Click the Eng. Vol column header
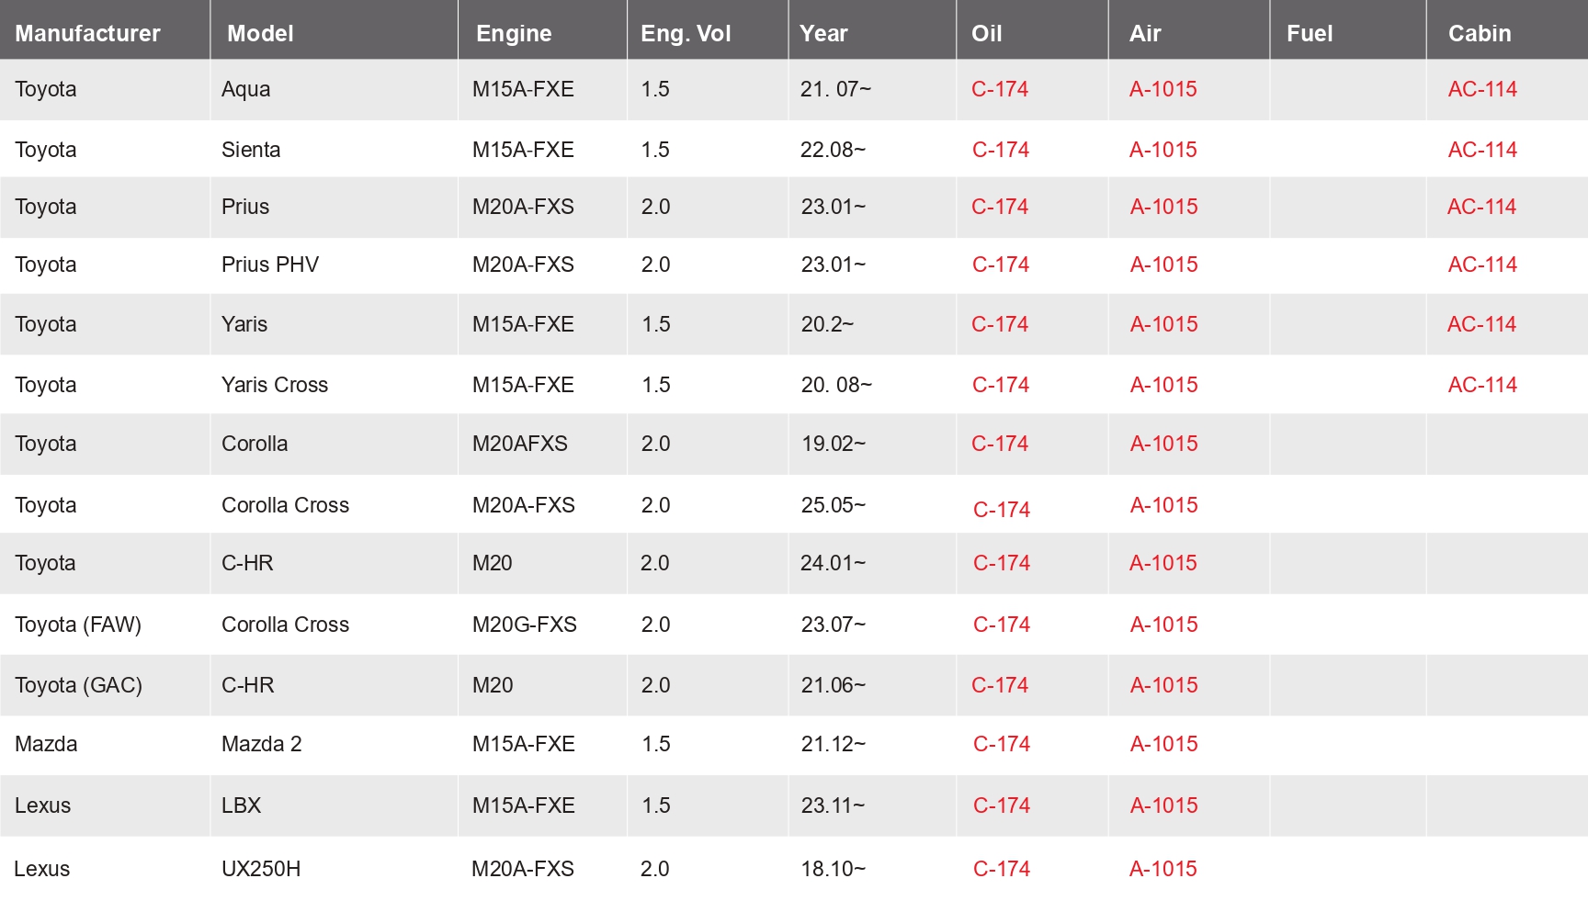 pyautogui.click(x=686, y=34)
